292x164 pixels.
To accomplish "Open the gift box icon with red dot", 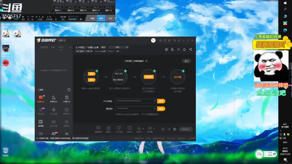I will [x=166, y=50].
